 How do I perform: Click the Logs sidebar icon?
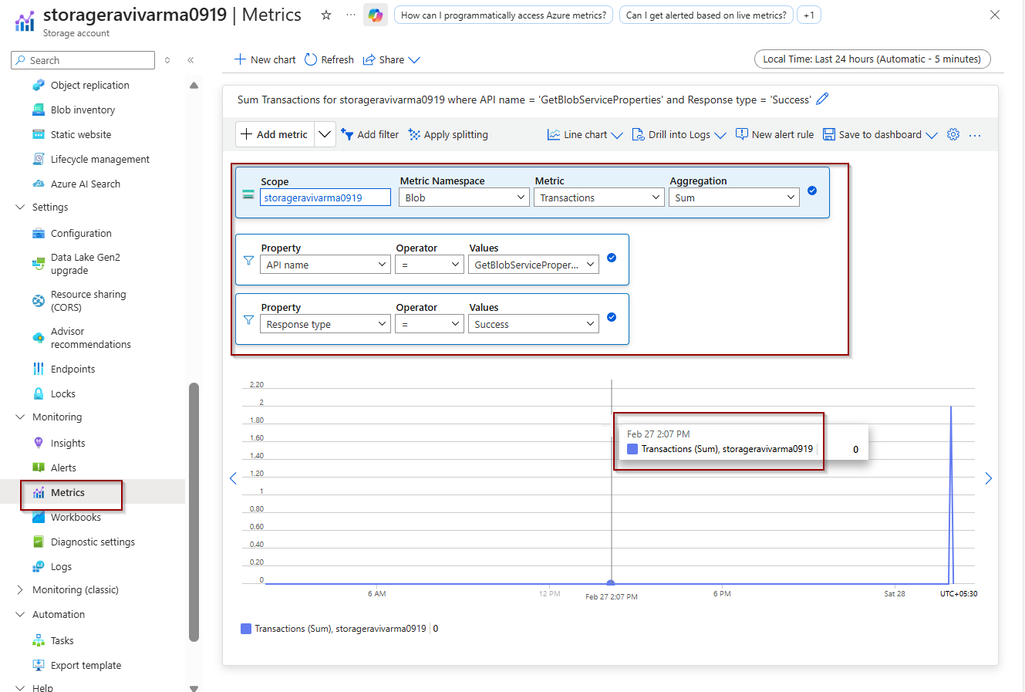pyautogui.click(x=39, y=566)
